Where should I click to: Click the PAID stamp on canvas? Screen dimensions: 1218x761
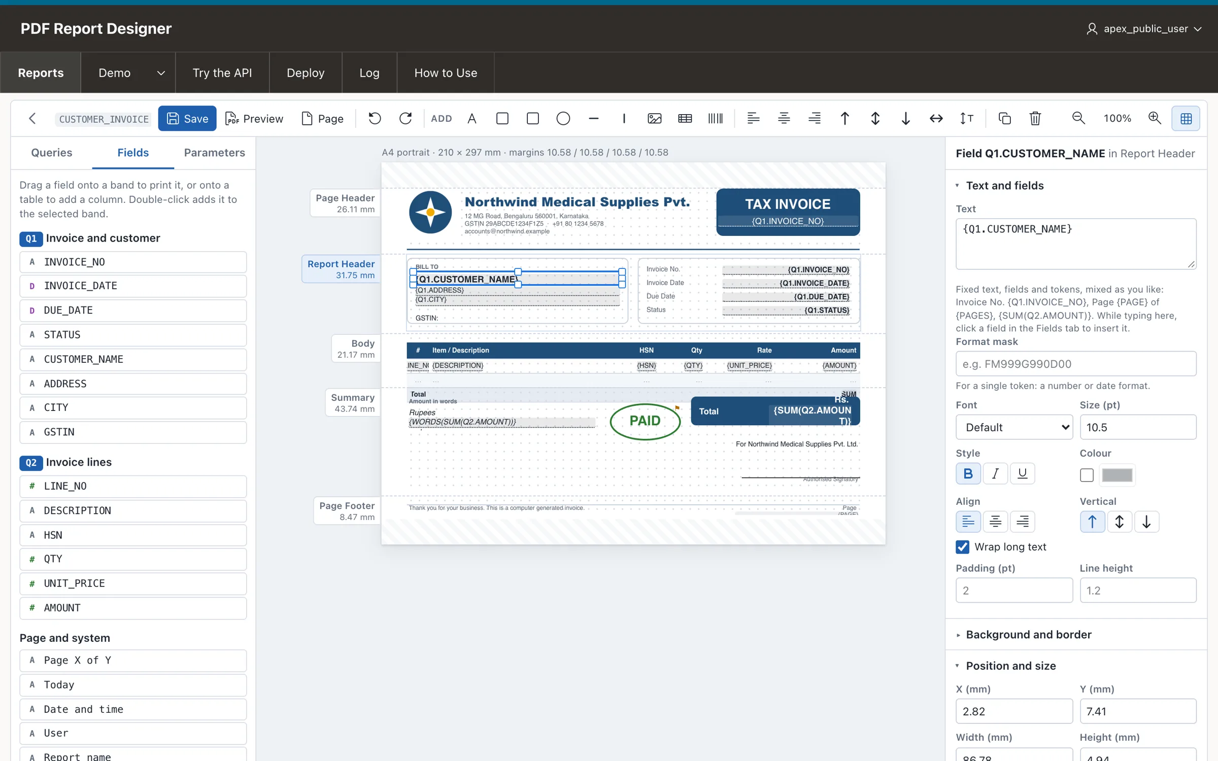[645, 421]
